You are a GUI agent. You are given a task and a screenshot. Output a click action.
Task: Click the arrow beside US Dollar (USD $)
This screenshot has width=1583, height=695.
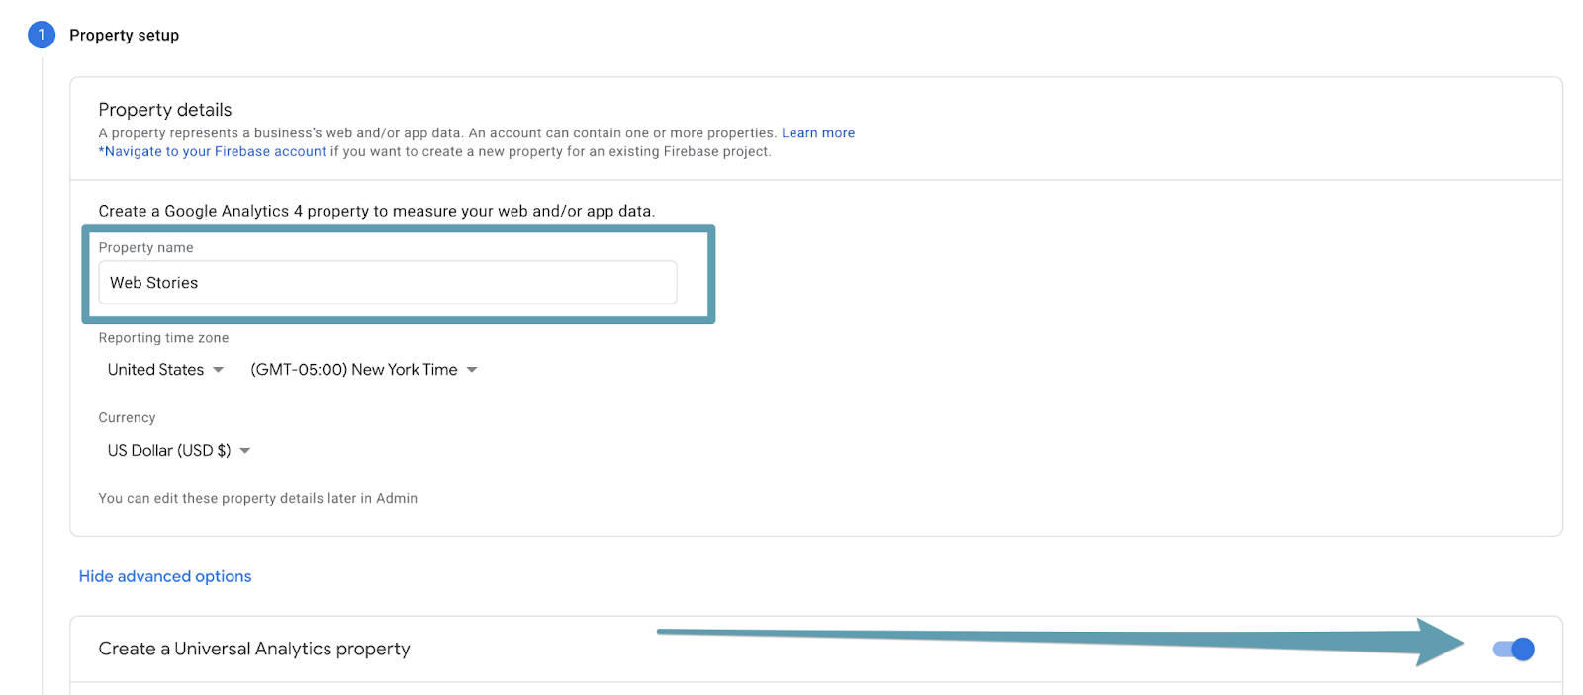click(245, 451)
